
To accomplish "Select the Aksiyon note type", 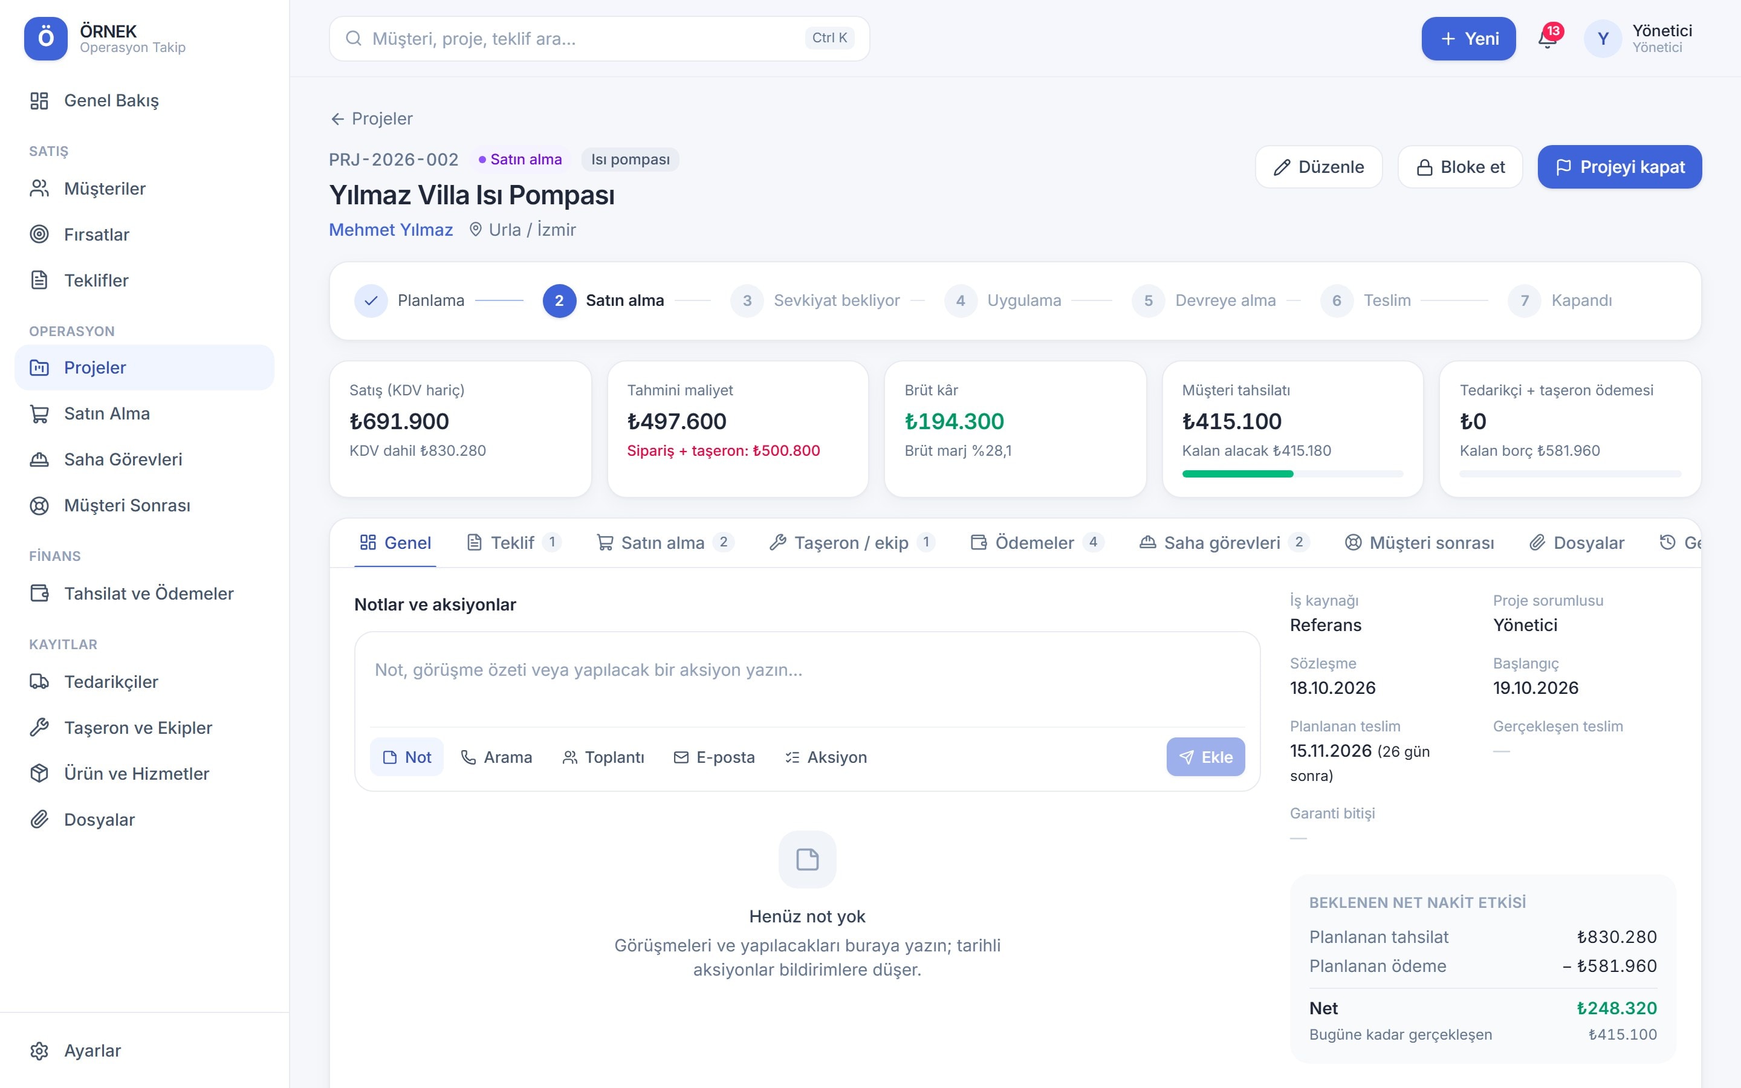I will 826,757.
